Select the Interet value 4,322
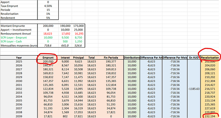The height and width of the screenshot is (118, 221). coord(65,97)
